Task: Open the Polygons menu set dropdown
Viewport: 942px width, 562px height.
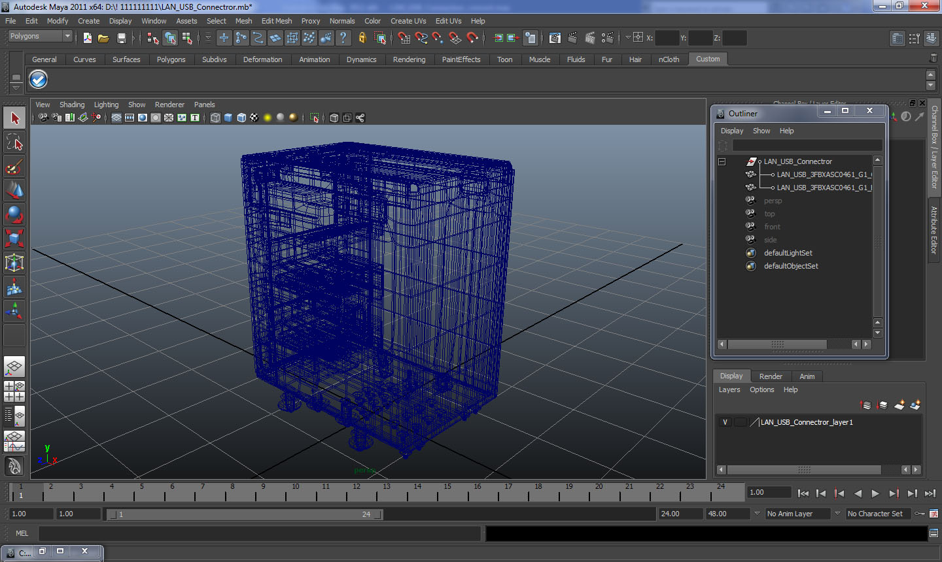Action: pyautogui.click(x=39, y=37)
